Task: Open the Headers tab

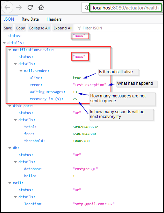Action: (54, 19)
